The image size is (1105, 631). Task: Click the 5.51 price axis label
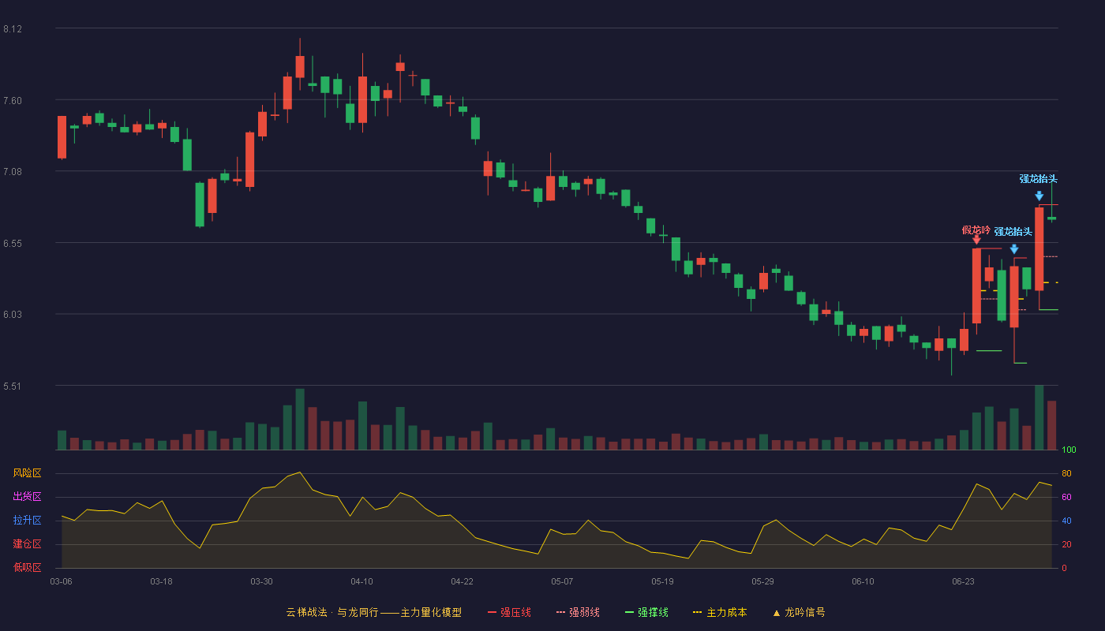(13, 386)
